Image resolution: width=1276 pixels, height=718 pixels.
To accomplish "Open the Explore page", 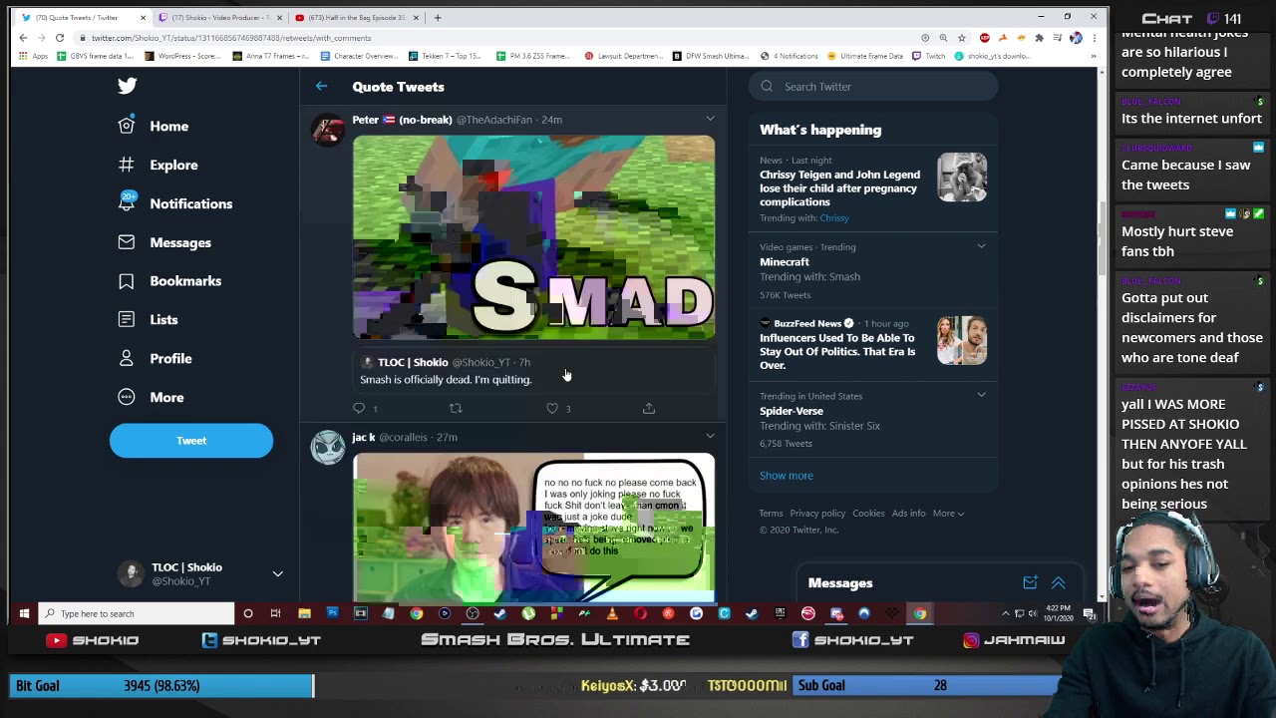I will point(158,165).
